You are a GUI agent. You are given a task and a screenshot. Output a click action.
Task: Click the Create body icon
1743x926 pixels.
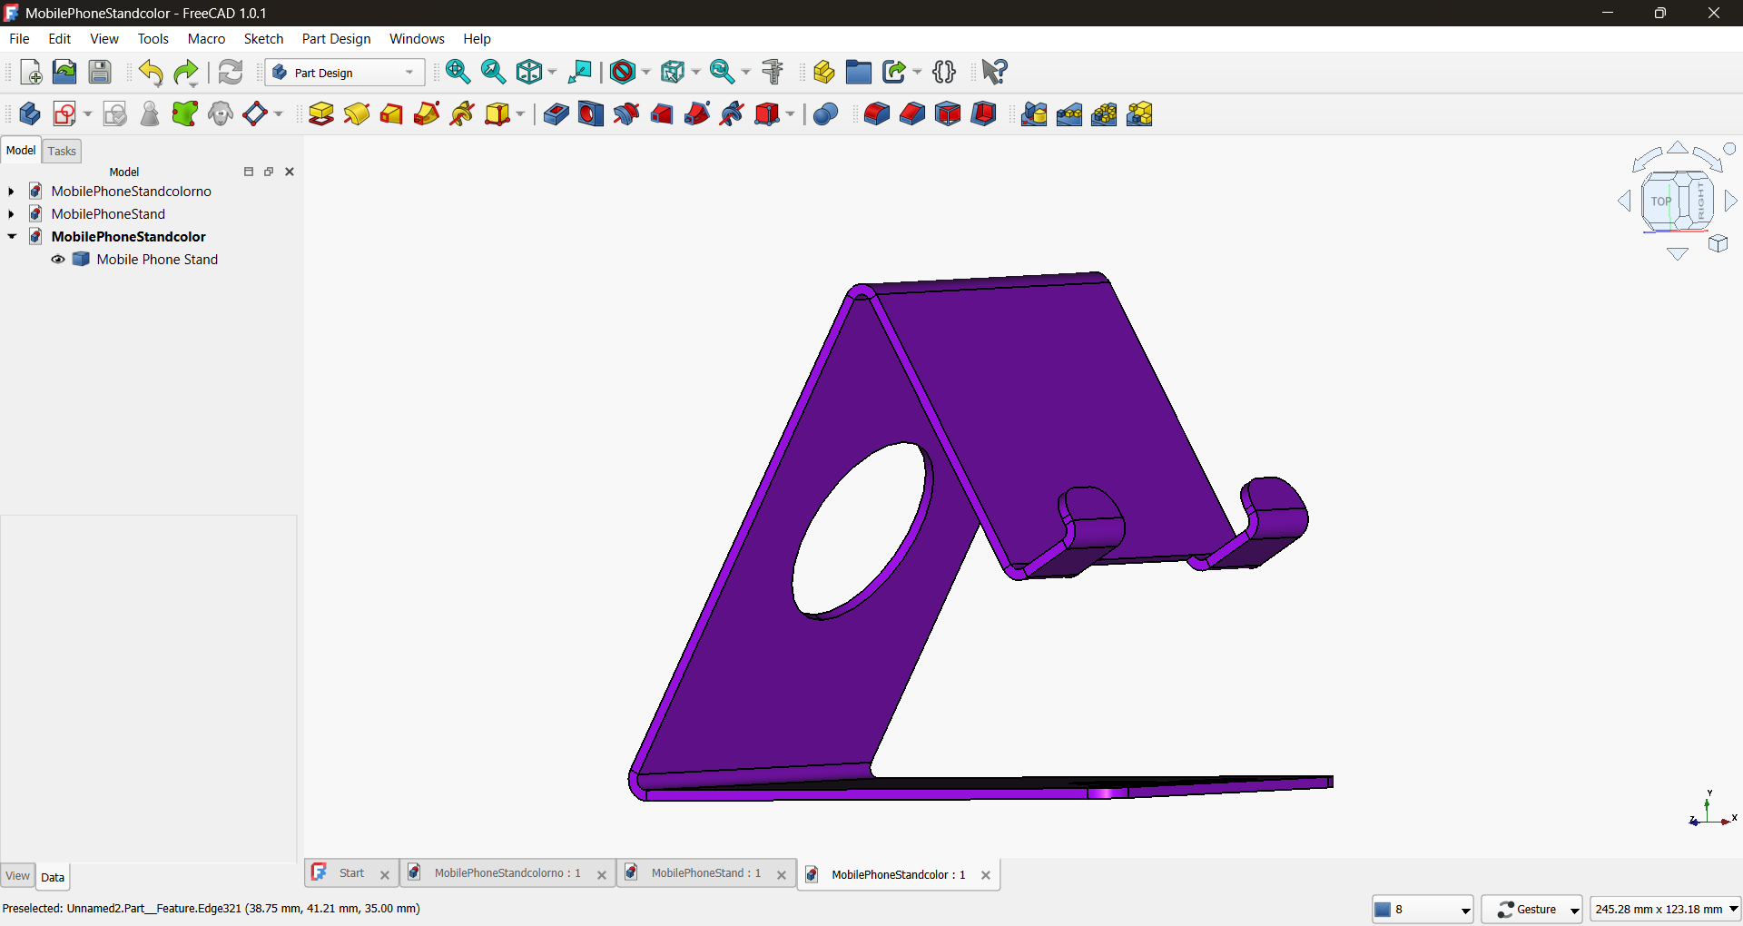click(x=29, y=113)
